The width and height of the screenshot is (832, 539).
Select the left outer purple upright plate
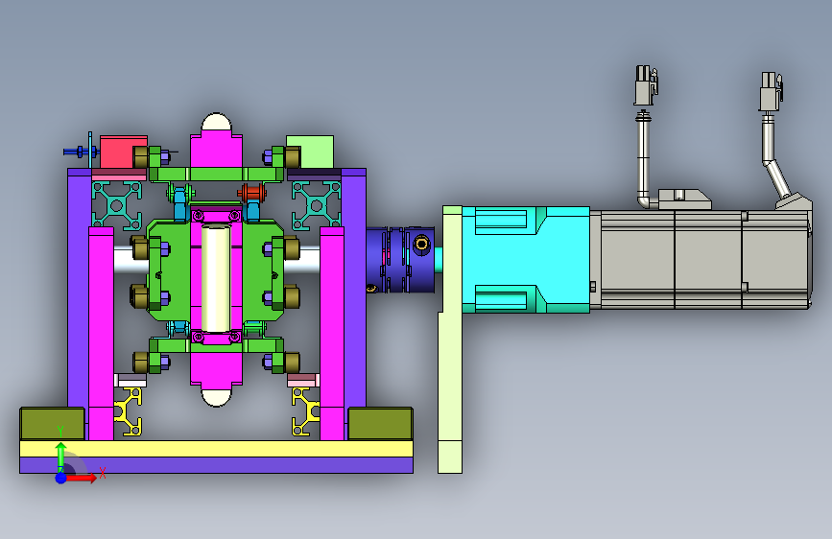point(79,287)
